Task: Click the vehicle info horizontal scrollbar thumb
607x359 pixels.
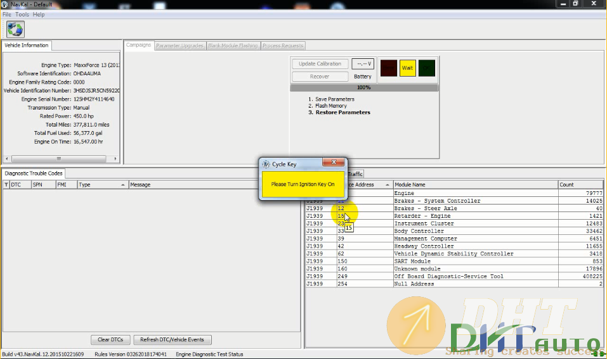Action: (59, 159)
